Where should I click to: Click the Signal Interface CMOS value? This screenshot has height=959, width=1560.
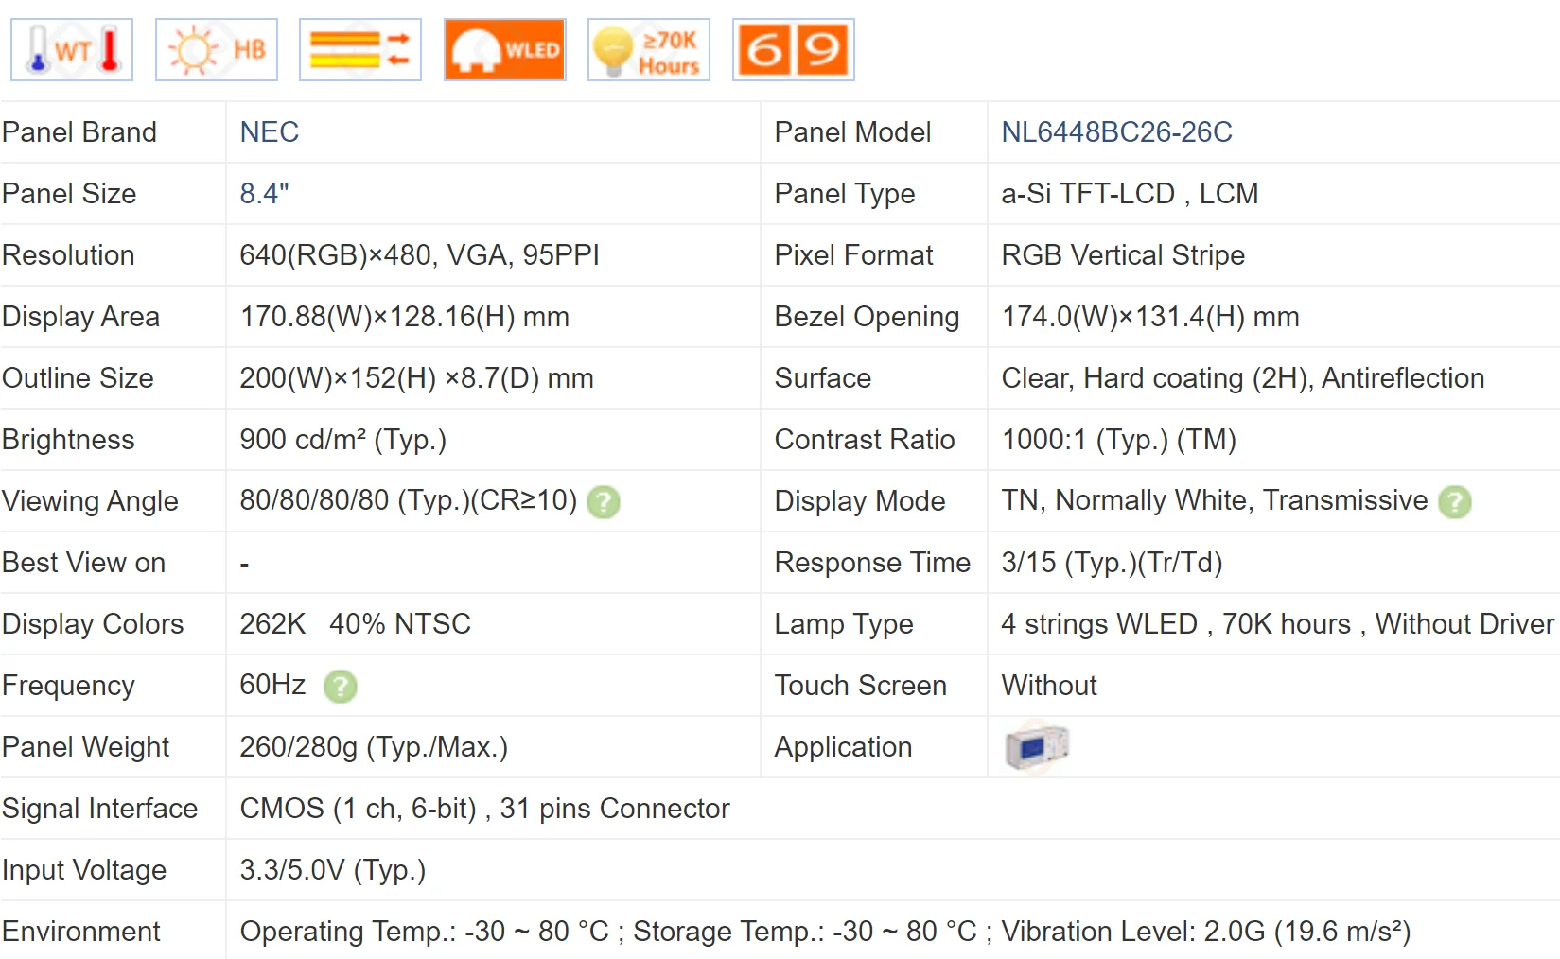click(x=484, y=809)
